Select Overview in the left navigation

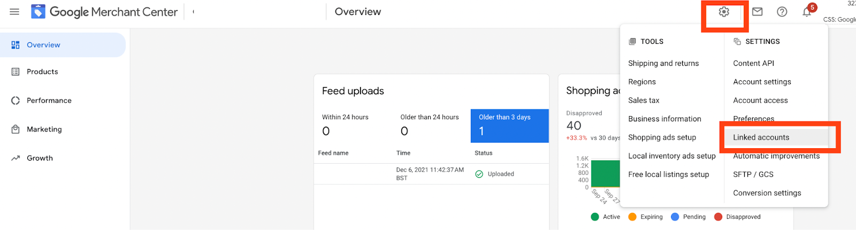(43, 45)
